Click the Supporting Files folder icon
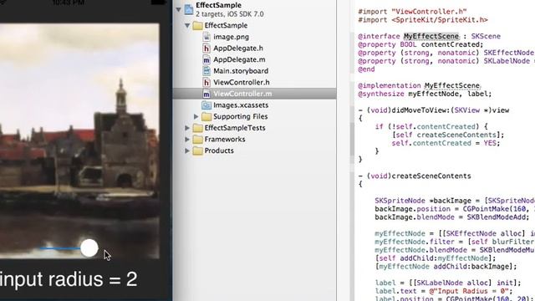This screenshot has height=301, width=535. [206, 117]
